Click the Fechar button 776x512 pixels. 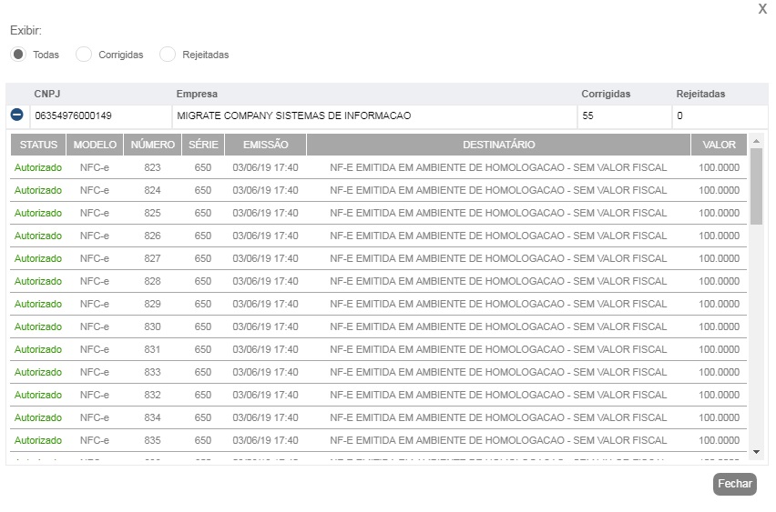(x=734, y=484)
